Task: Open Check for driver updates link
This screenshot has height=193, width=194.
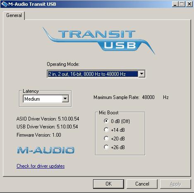Action: pos(41,166)
